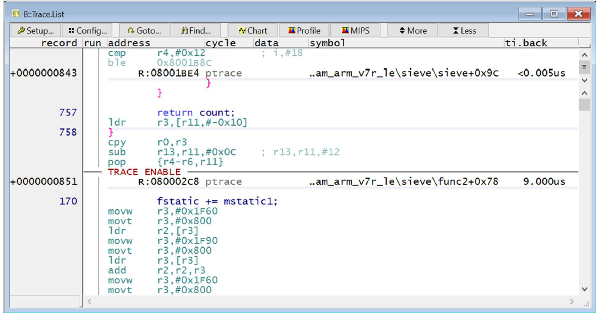Viewport: 596px width, 313px height.
Task: Show the trace Chart view
Action: tap(253, 31)
